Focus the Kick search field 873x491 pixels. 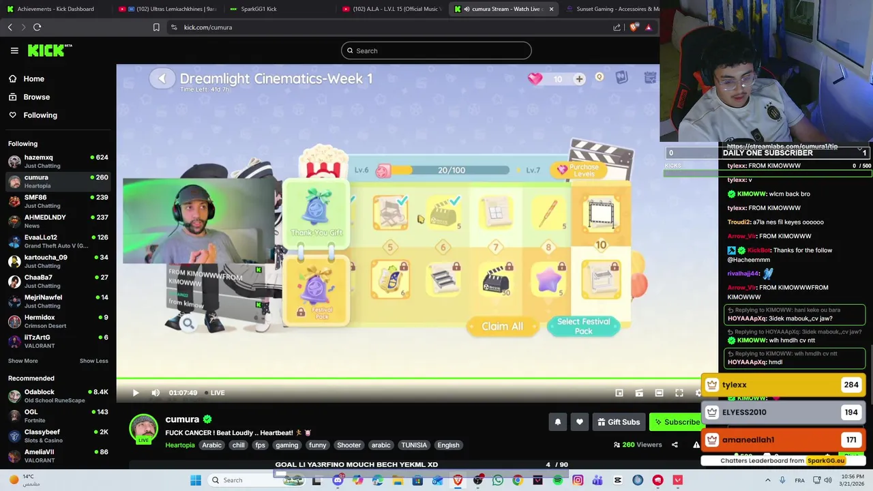click(x=436, y=50)
